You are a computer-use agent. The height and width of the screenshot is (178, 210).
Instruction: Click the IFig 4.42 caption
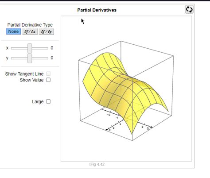click(x=97, y=164)
